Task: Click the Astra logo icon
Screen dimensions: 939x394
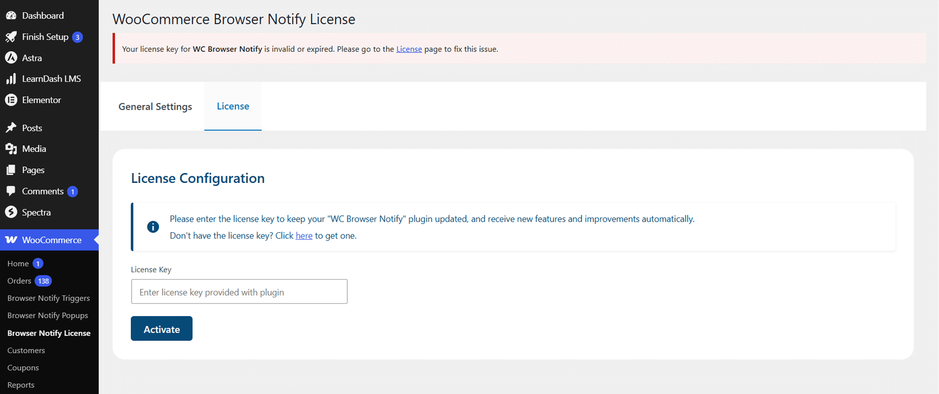Action: (x=11, y=57)
